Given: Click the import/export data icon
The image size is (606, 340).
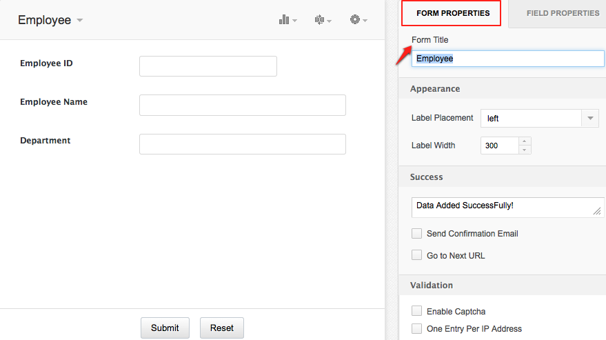Looking at the screenshot, I should [x=321, y=20].
